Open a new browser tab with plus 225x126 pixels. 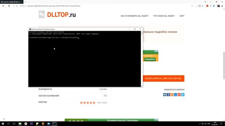[25, 2]
